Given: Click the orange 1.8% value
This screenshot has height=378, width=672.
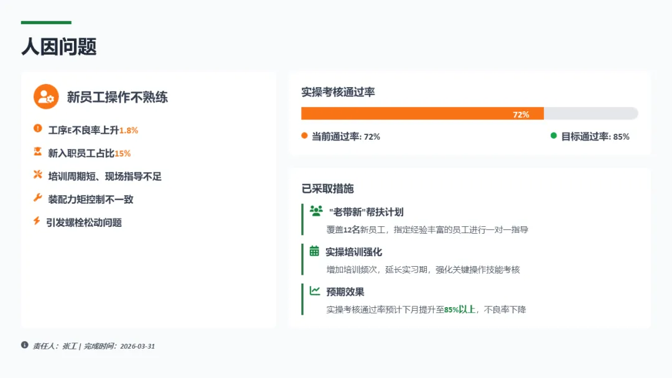Looking at the screenshot, I should (x=129, y=131).
